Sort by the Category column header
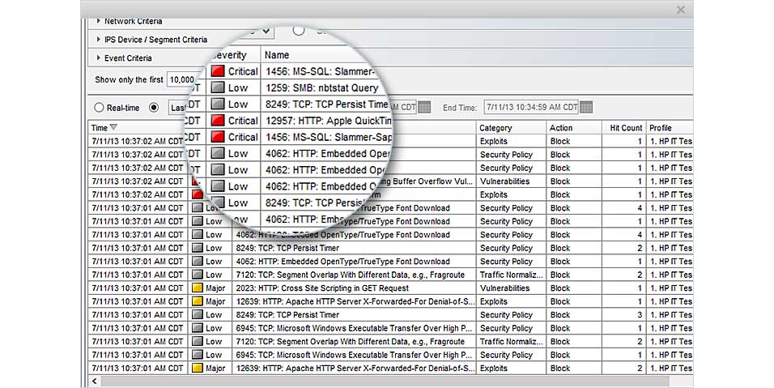This screenshot has height=388, width=774. [x=495, y=128]
